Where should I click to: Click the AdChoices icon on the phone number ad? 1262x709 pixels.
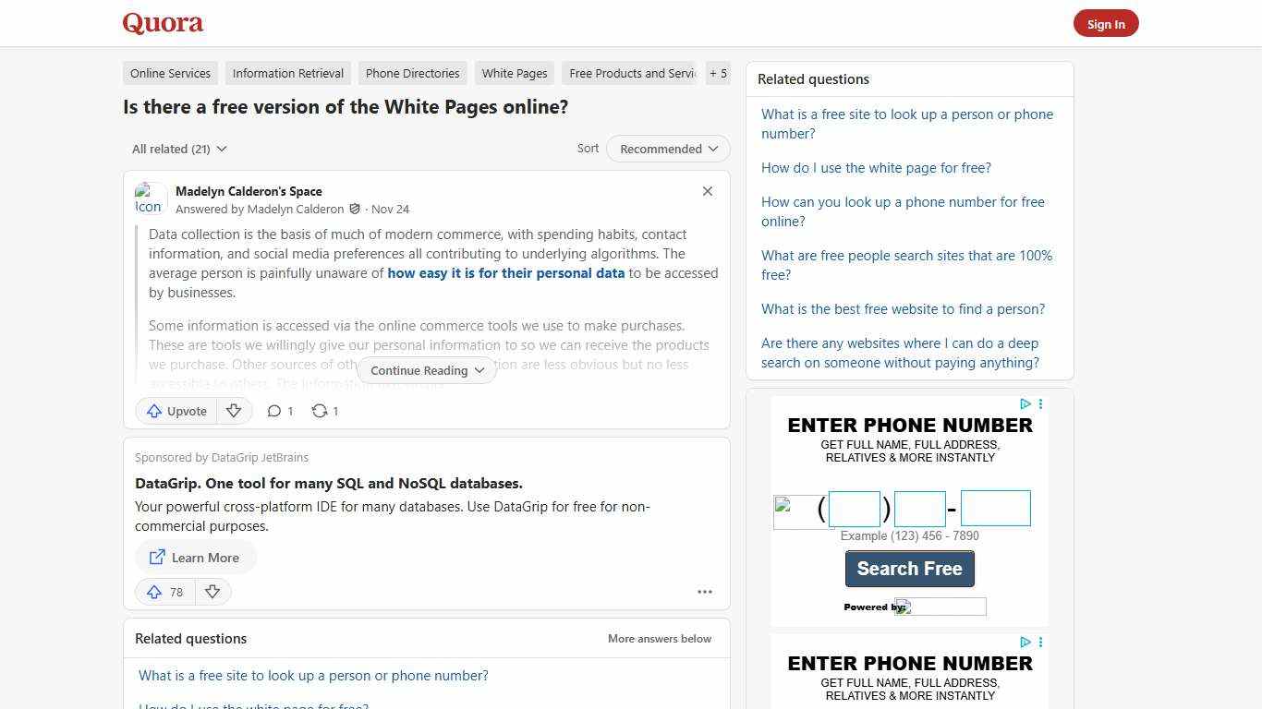(x=1025, y=403)
